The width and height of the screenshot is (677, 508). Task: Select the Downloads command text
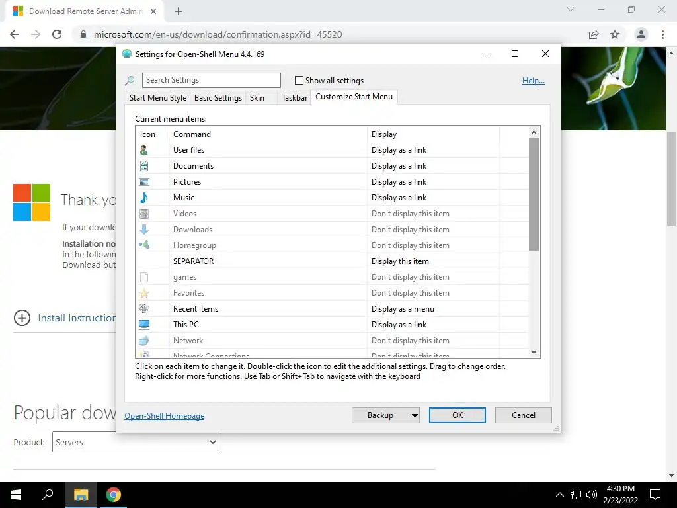[192, 230]
